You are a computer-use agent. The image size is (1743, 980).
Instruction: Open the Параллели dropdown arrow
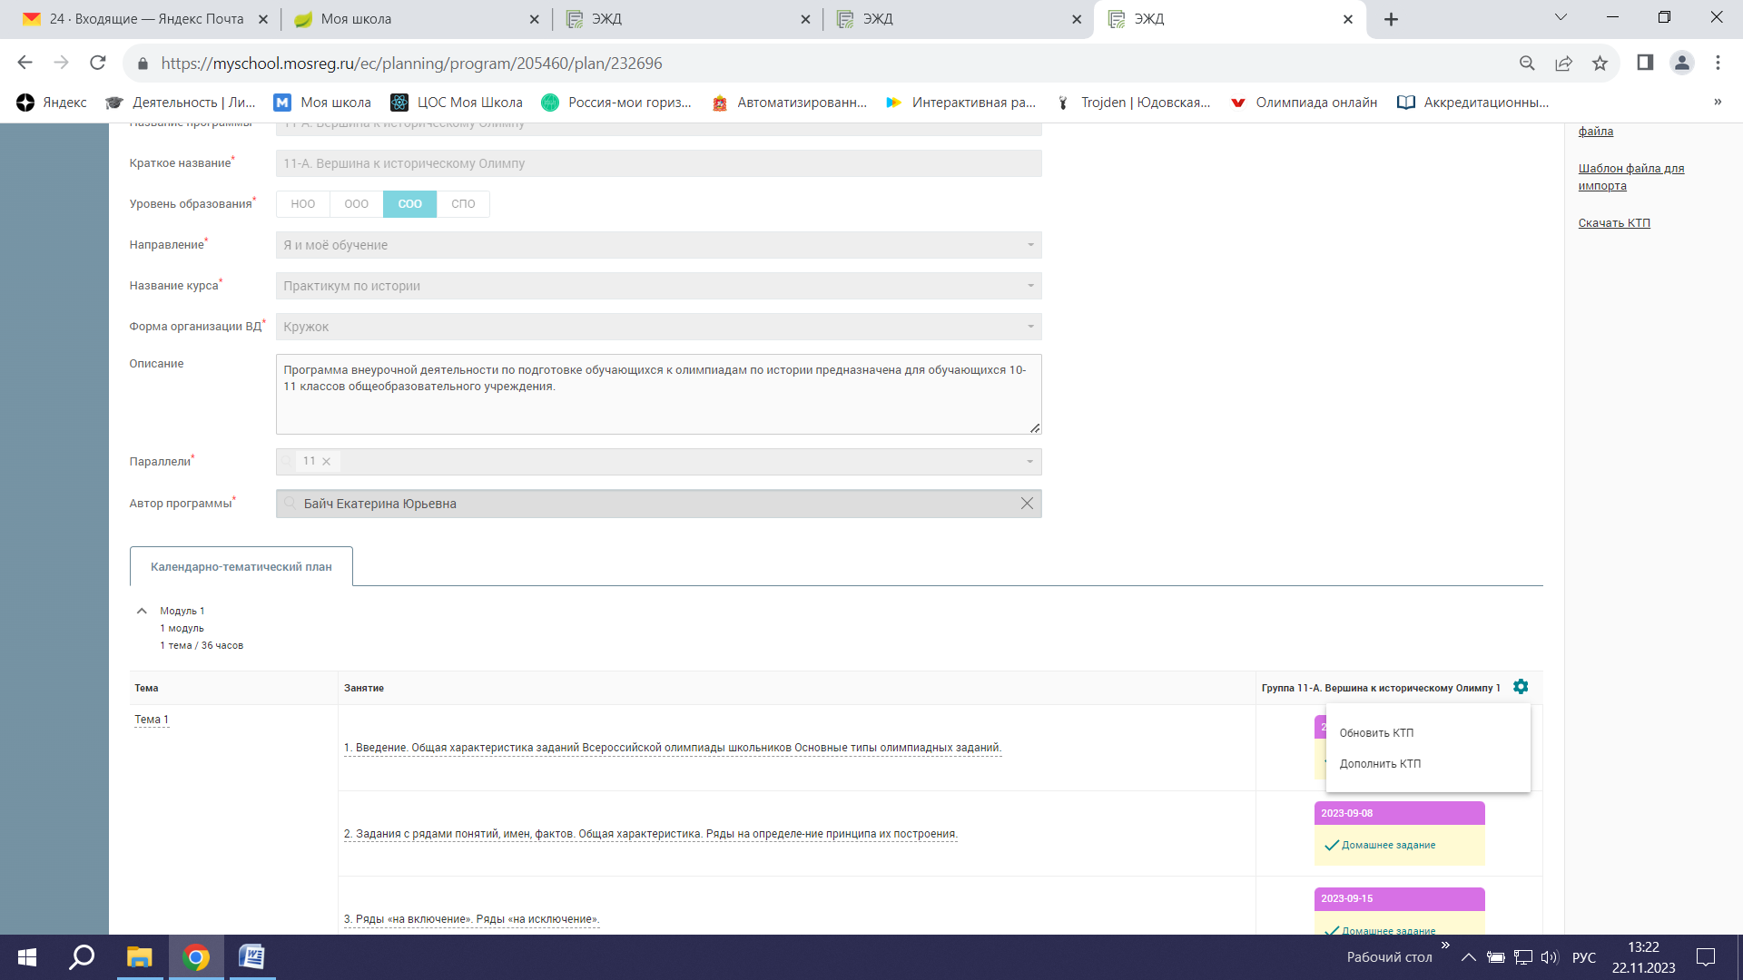(1029, 462)
